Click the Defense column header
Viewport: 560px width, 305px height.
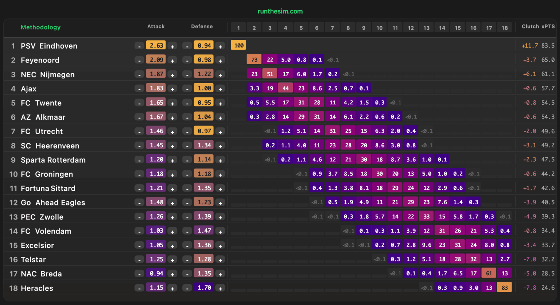pyautogui.click(x=202, y=27)
